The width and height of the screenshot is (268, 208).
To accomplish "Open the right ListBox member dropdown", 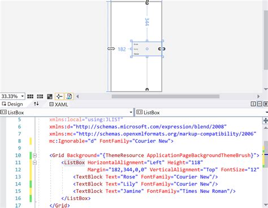I will pyautogui.click(x=266, y=112).
